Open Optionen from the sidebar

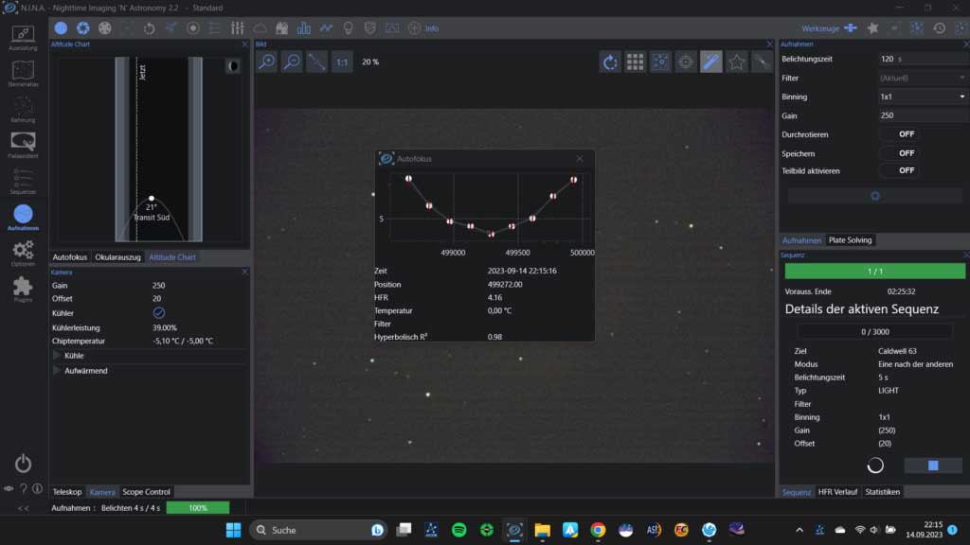click(x=23, y=253)
